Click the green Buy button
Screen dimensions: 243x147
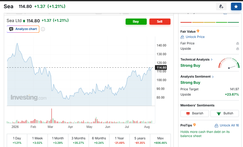pos(136,21)
